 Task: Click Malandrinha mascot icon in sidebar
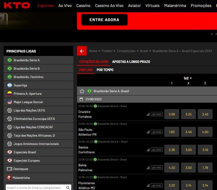pos(9,177)
